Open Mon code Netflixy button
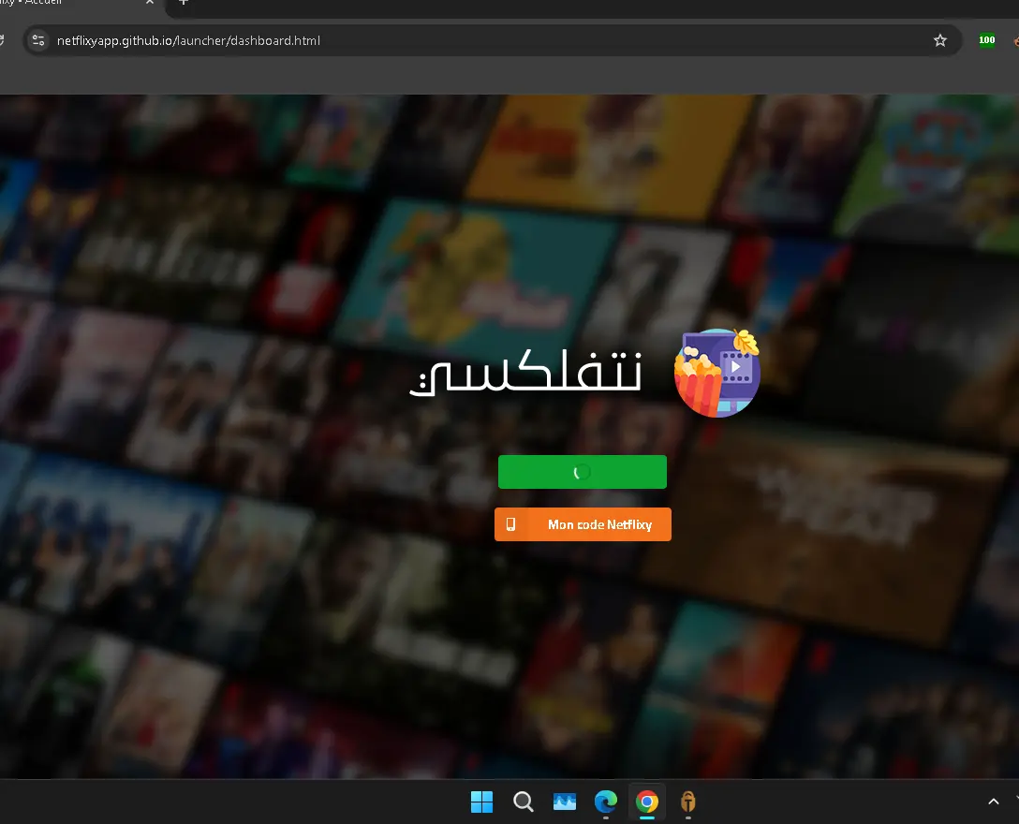 pos(583,524)
